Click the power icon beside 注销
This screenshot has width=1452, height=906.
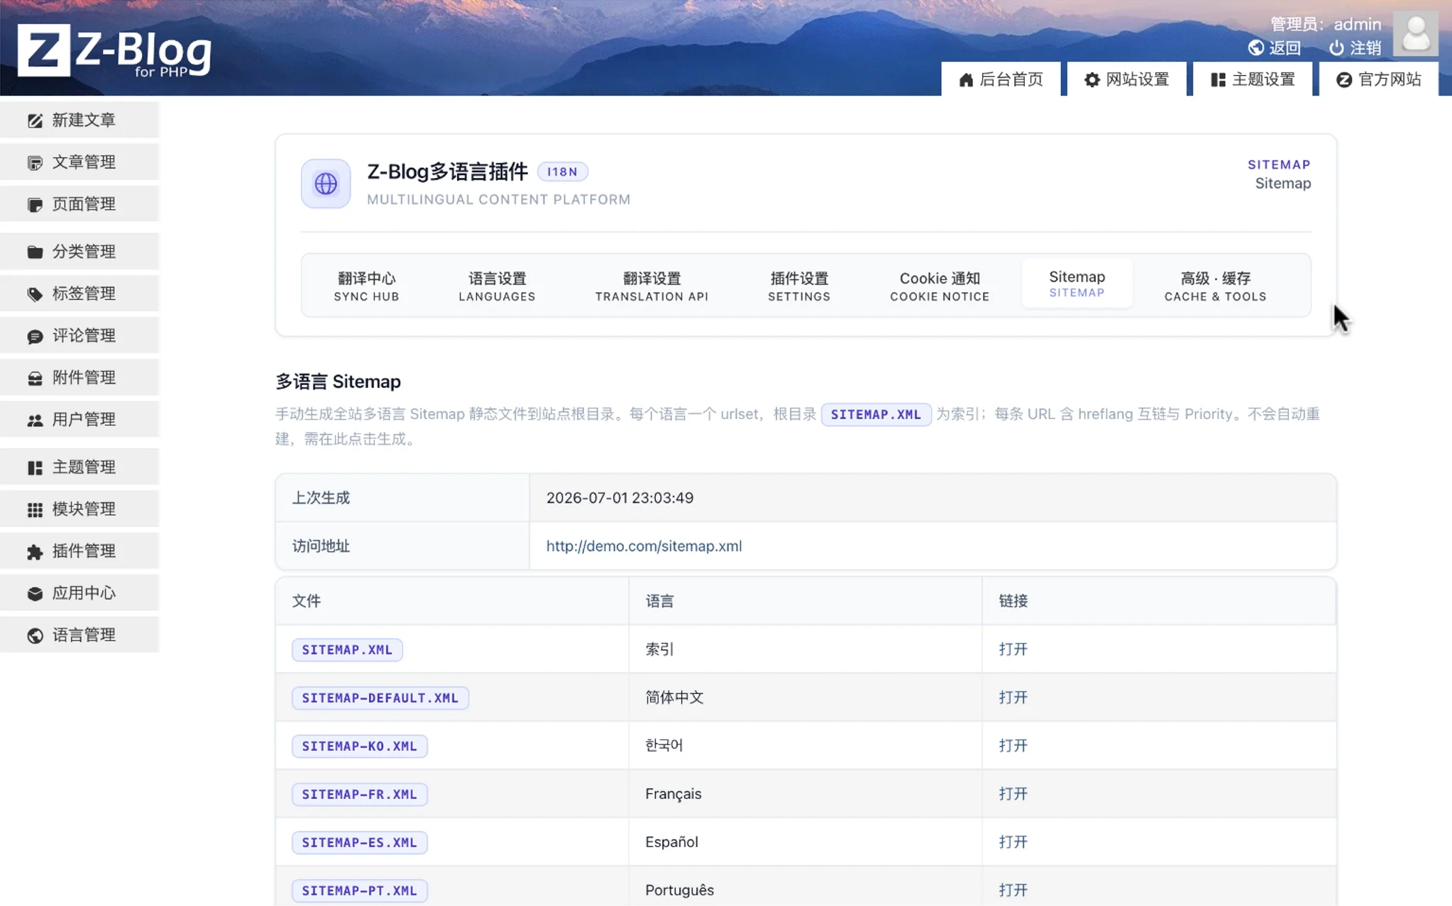pos(1336,47)
